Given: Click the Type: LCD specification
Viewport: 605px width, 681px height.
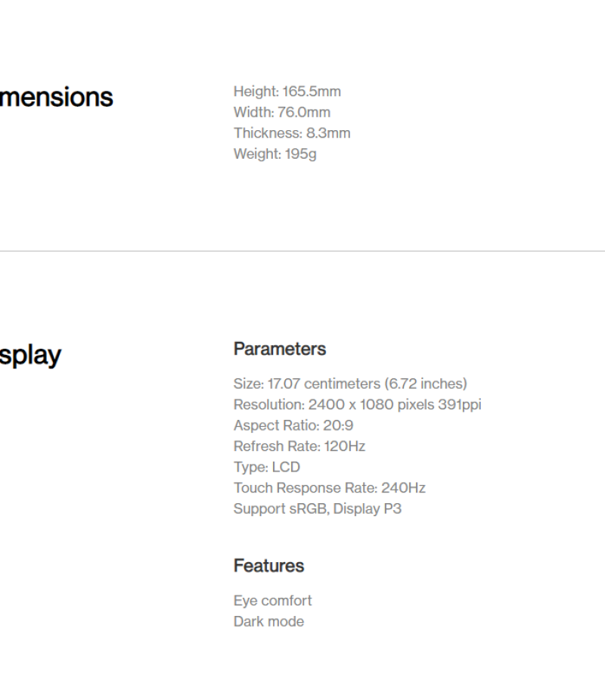Looking at the screenshot, I should point(266,467).
